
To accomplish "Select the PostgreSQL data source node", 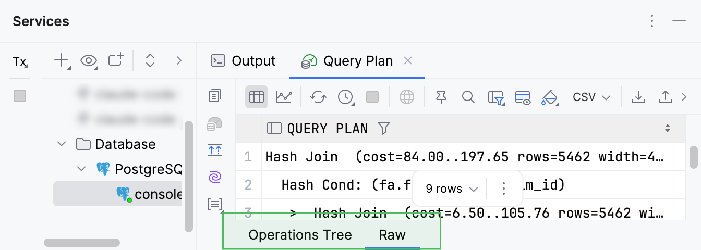I will click(x=139, y=169).
